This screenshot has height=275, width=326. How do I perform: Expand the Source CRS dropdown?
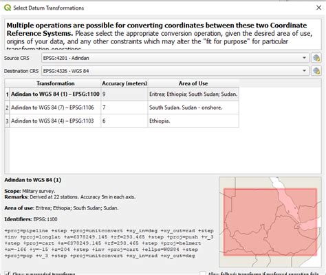tap(304, 58)
